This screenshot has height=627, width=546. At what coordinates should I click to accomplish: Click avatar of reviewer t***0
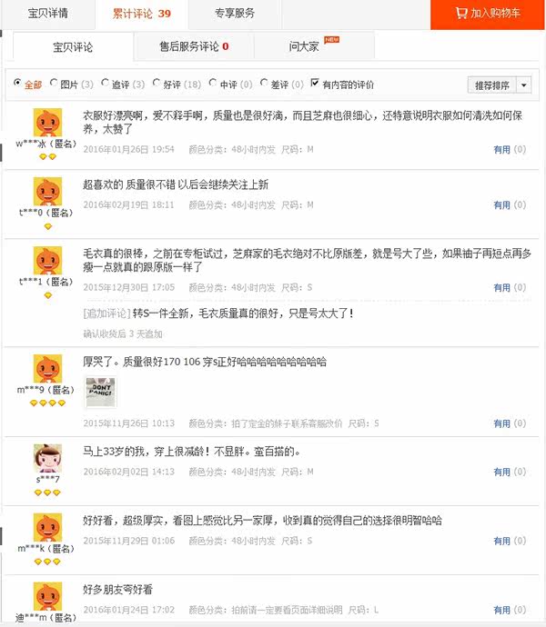[x=47, y=191]
